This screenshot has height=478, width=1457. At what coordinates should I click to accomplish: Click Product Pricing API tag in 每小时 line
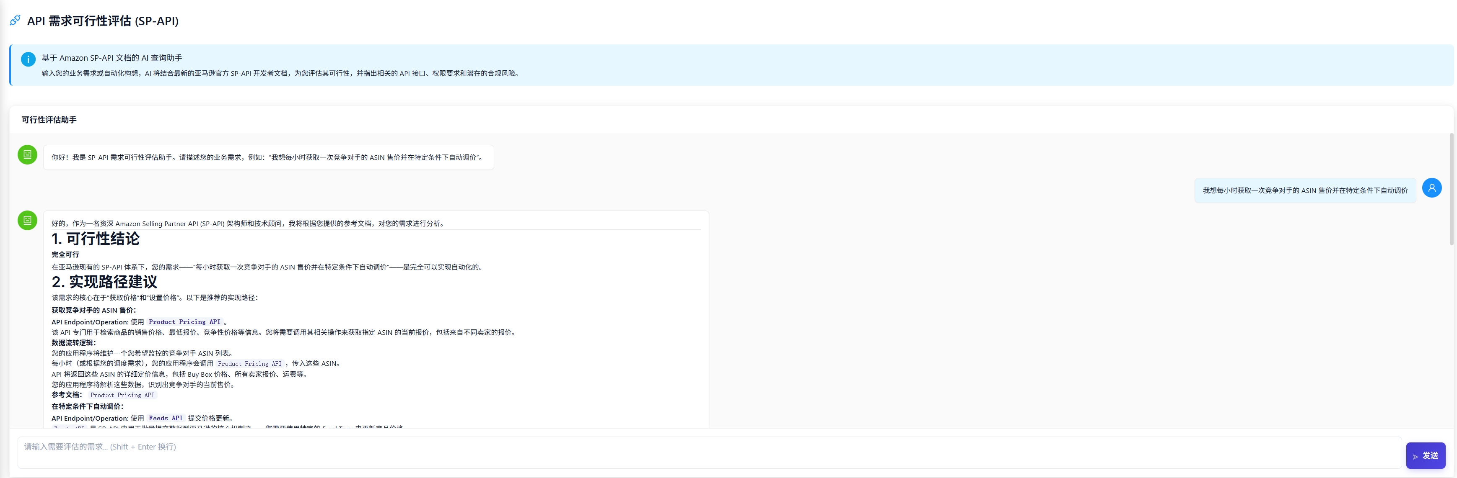(249, 364)
